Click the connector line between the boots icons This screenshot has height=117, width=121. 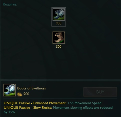[x=60, y=29]
